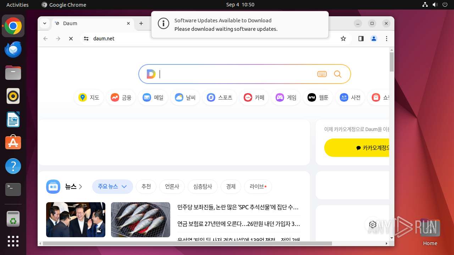Click the Daum D logo in search bar
This screenshot has height=255, width=454.
pos(151,74)
